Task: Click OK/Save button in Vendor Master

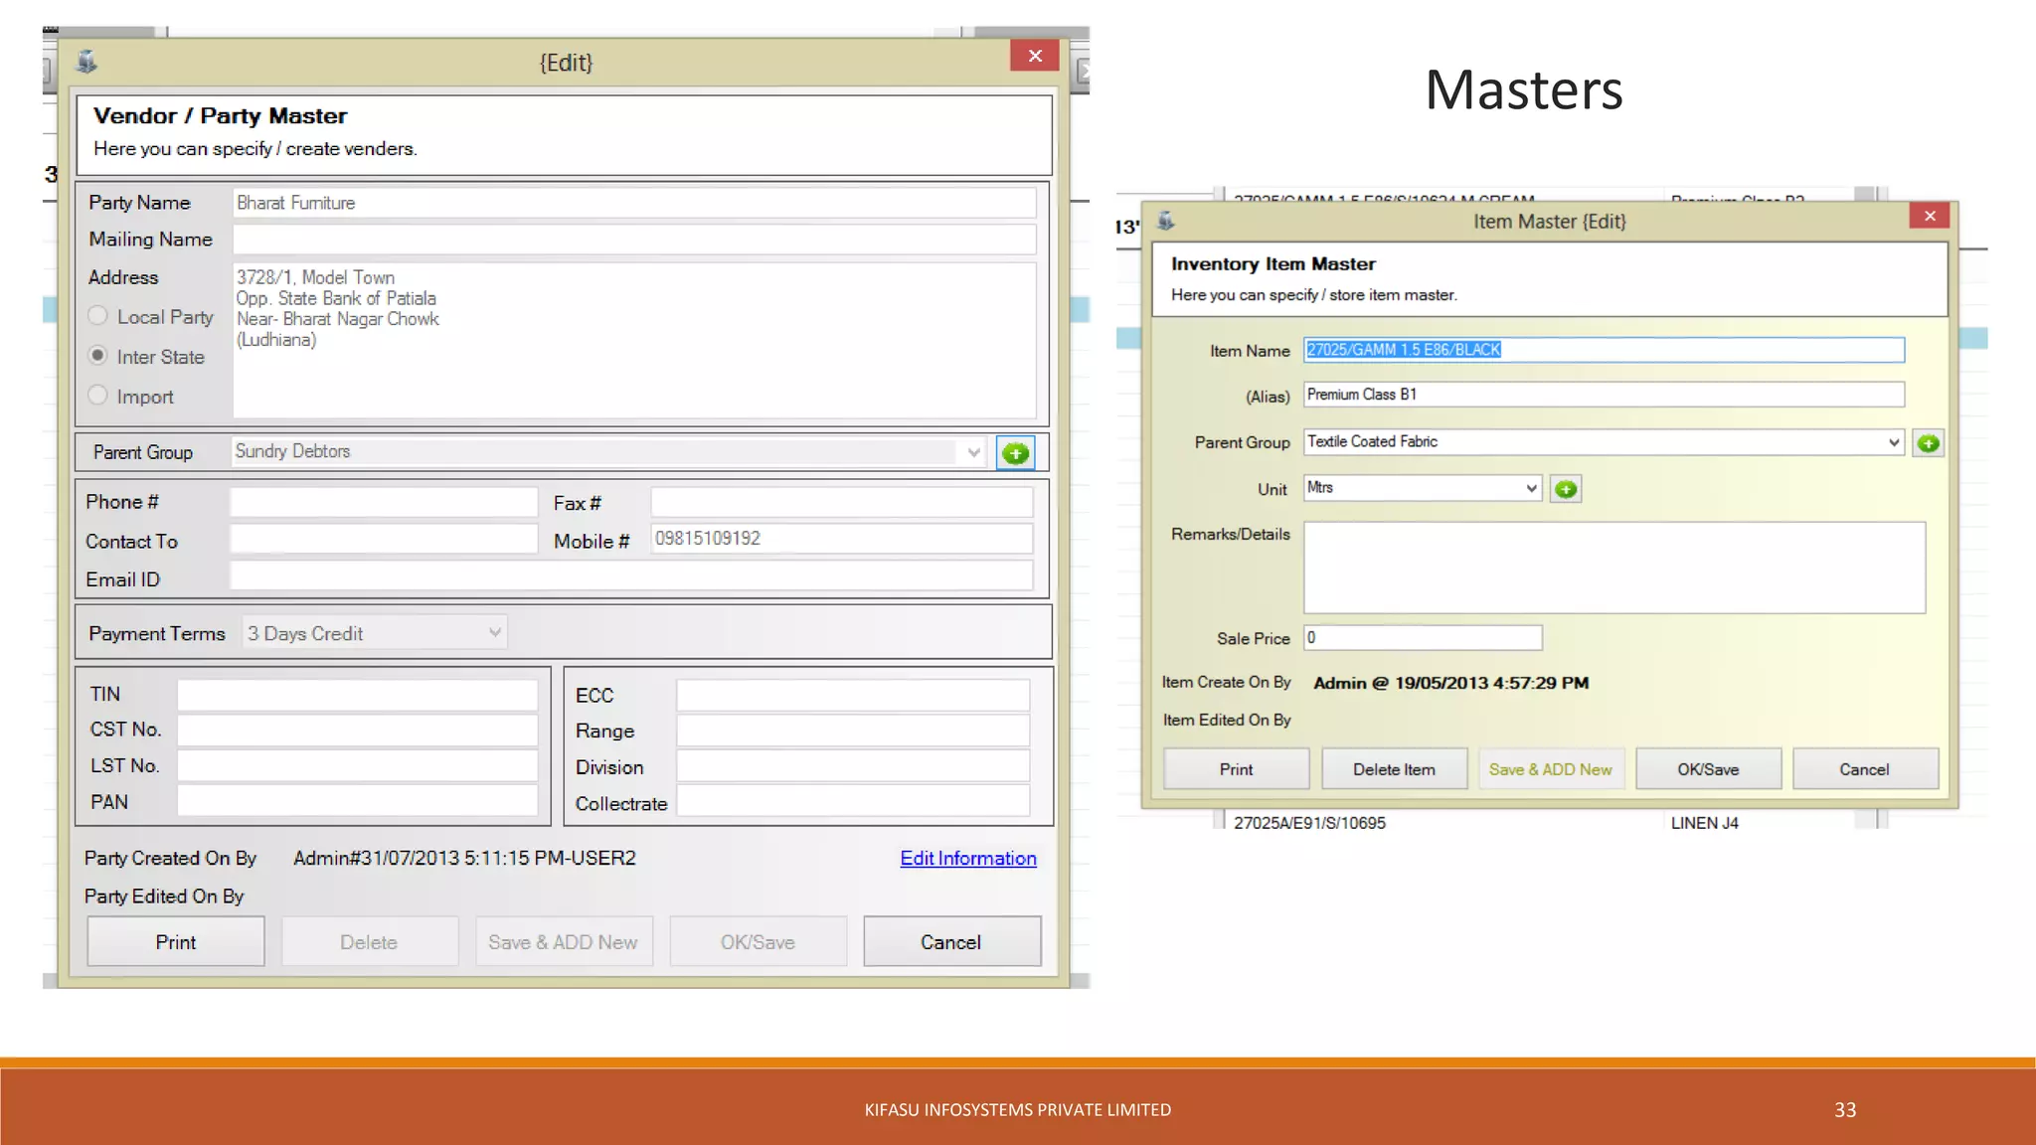Action: tap(758, 941)
